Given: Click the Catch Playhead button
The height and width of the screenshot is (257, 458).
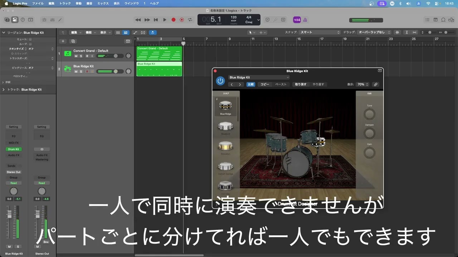Looking at the screenshot, I should tap(153, 32).
